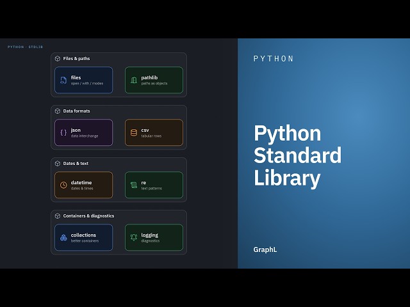Click the datetime clock icon
This screenshot has height=307, width=410.
point(63,185)
